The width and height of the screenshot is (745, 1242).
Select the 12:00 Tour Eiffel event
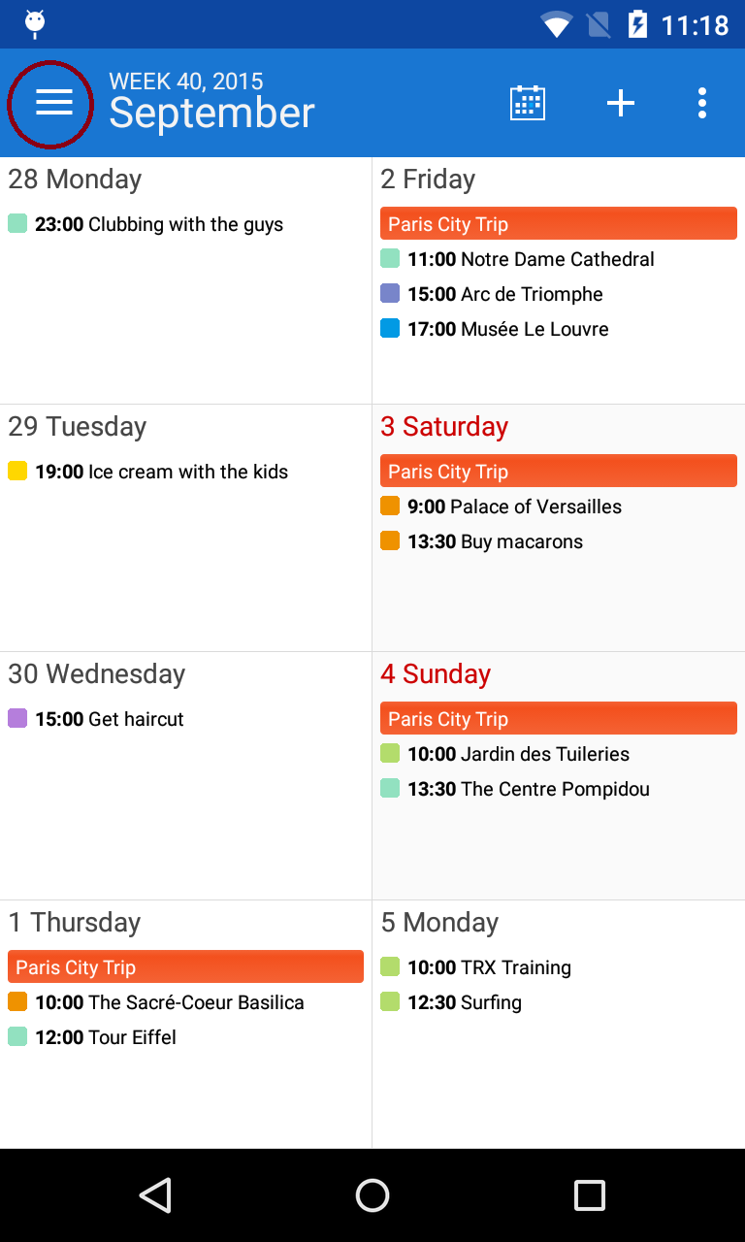(106, 1037)
